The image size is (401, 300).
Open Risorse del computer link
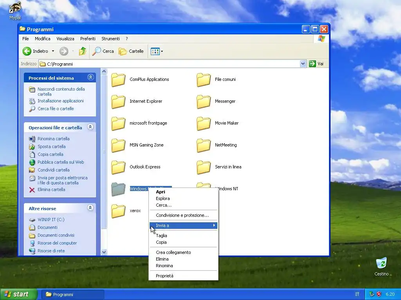(57, 243)
